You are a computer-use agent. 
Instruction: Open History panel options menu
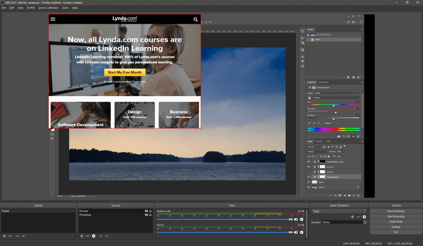[362, 30]
